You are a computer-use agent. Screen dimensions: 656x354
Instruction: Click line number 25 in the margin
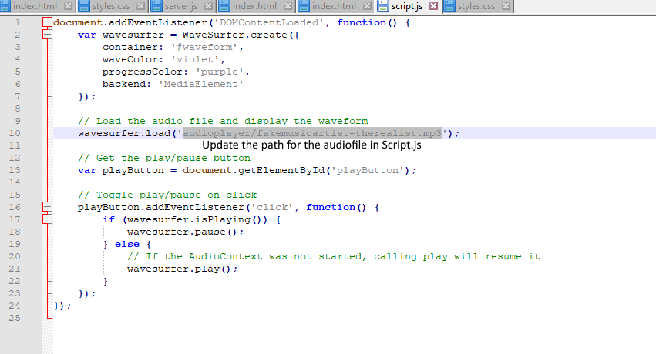15,318
